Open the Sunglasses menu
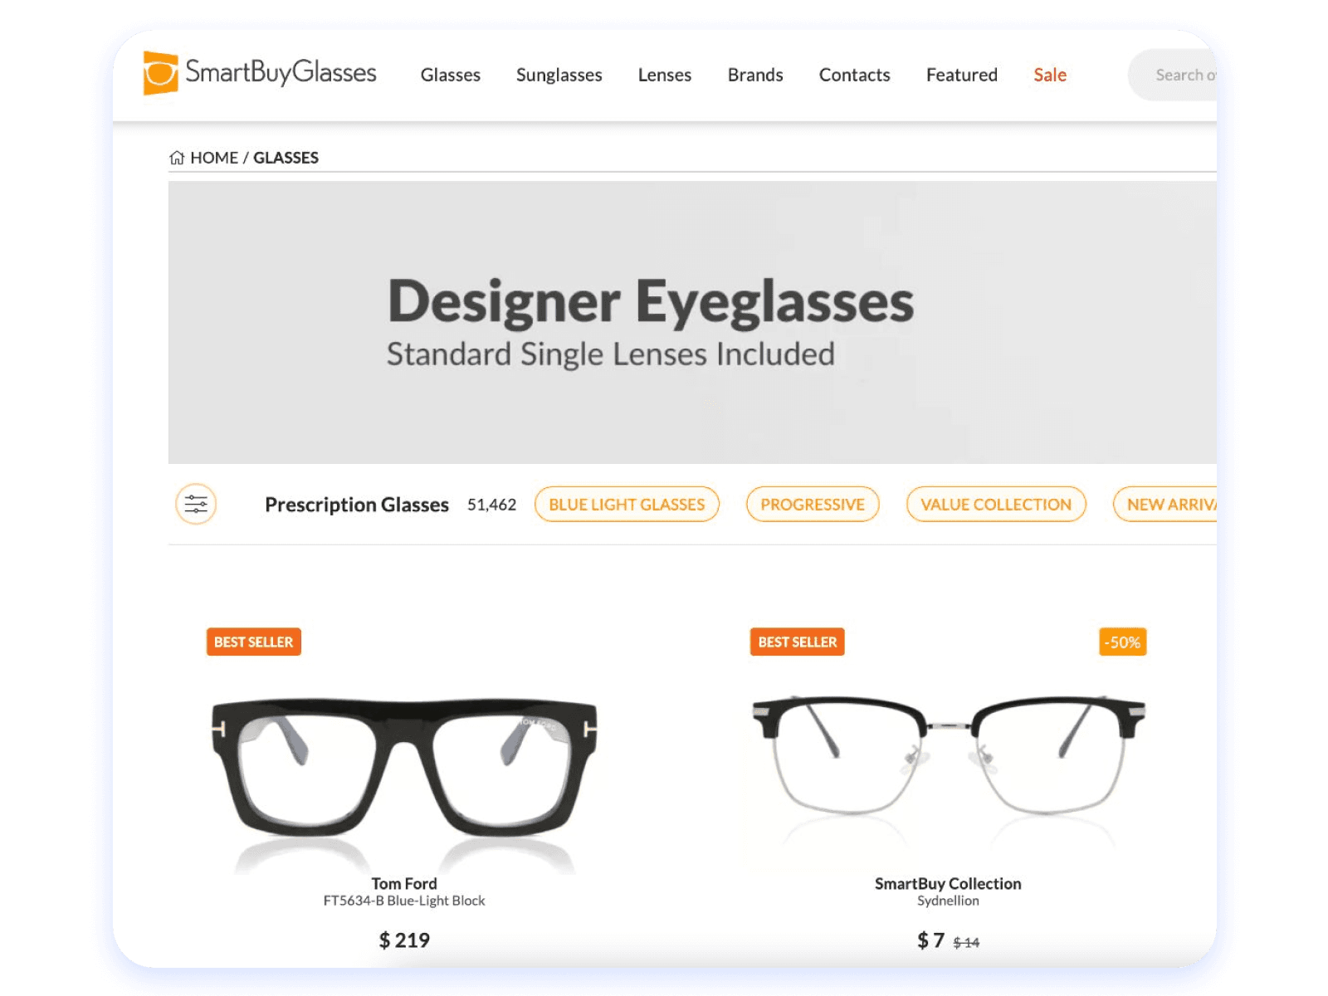Screen dimensions: 1328x996 tap(559, 75)
